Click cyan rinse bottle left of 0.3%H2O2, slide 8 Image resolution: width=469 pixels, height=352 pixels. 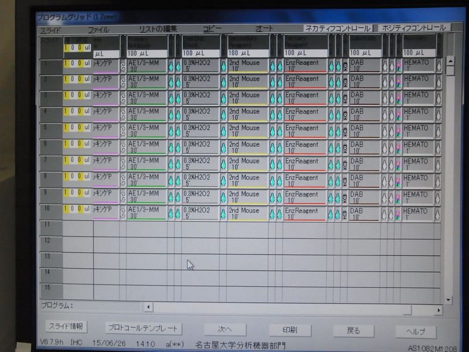click(x=178, y=181)
